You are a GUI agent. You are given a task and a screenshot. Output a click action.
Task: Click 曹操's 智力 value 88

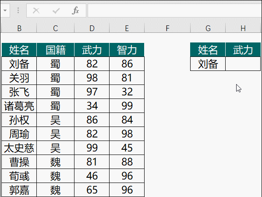127,162
